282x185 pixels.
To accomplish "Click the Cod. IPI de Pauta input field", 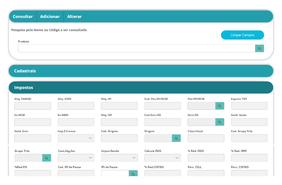I will point(76,173).
